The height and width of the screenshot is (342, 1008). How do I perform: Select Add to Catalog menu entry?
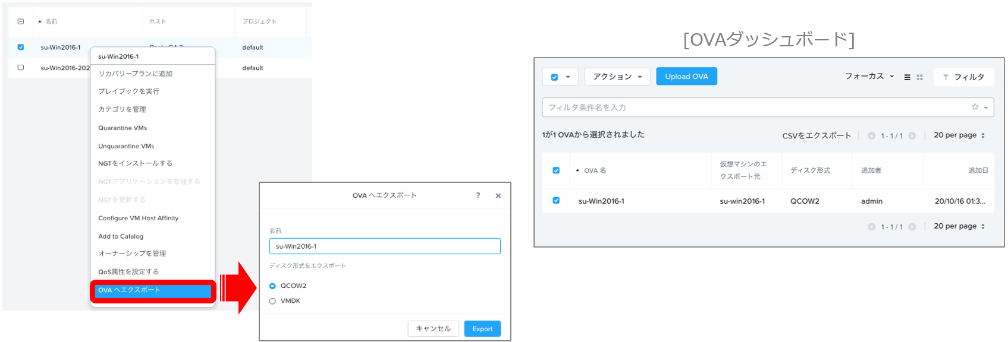(121, 236)
